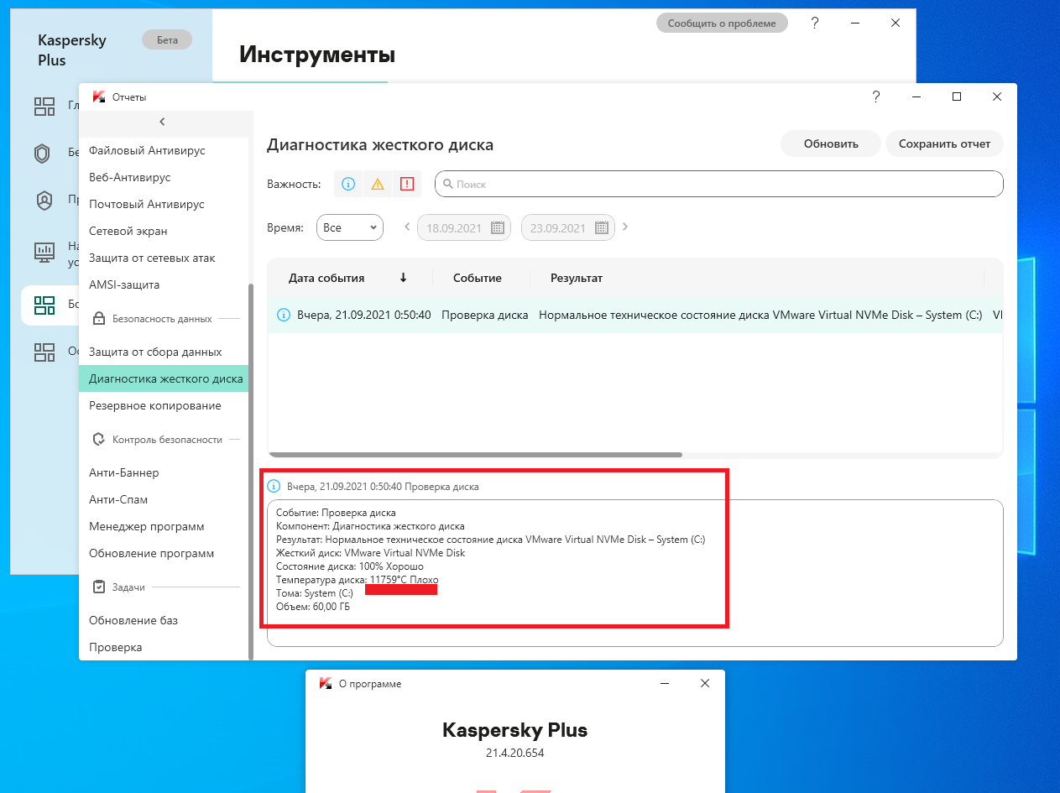Click the Сообщить о проблеме button
1060x793 pixels.
[722, 23]
